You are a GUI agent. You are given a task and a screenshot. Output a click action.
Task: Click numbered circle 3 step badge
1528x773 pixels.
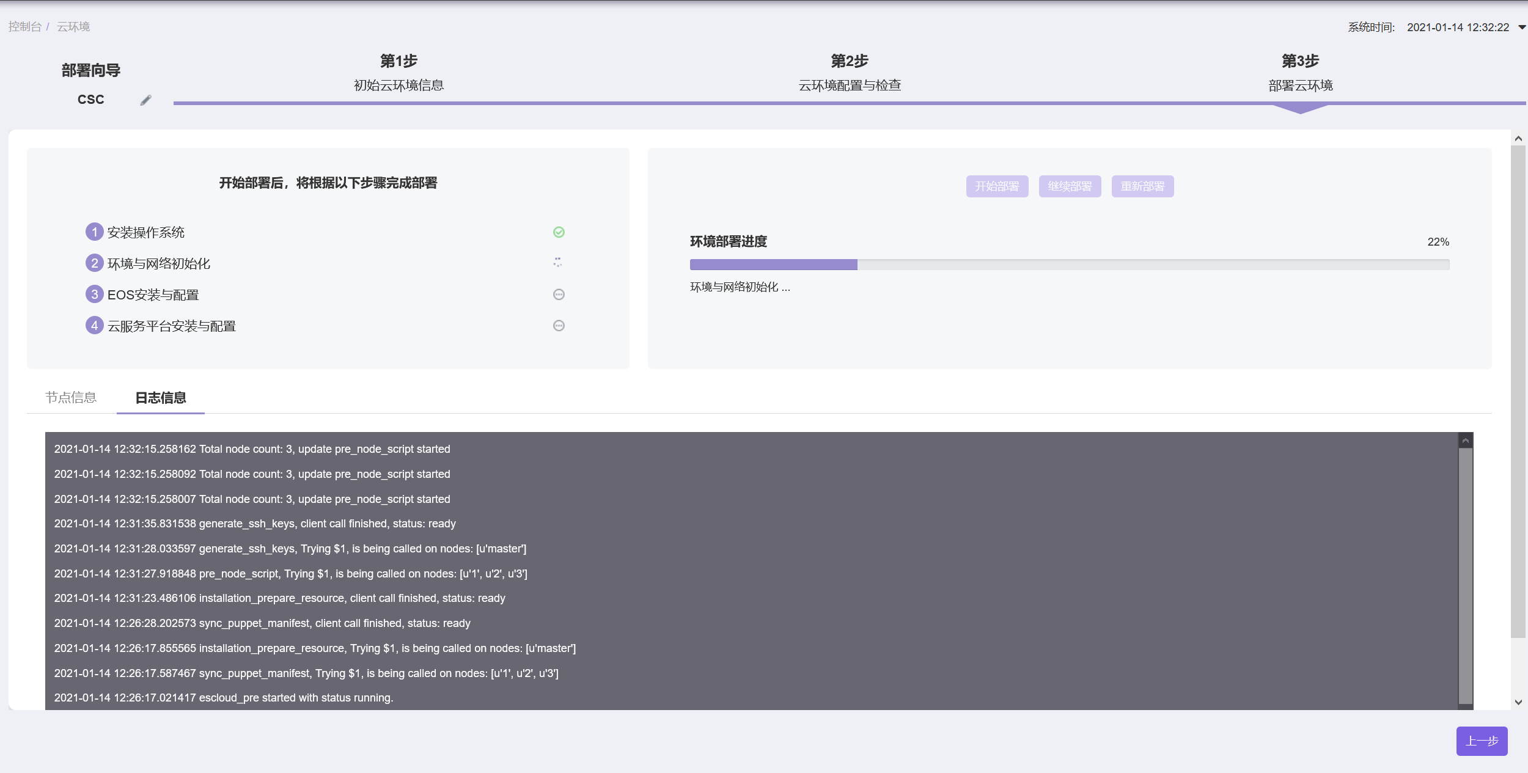pyautogui.click(x=94, y=295)
